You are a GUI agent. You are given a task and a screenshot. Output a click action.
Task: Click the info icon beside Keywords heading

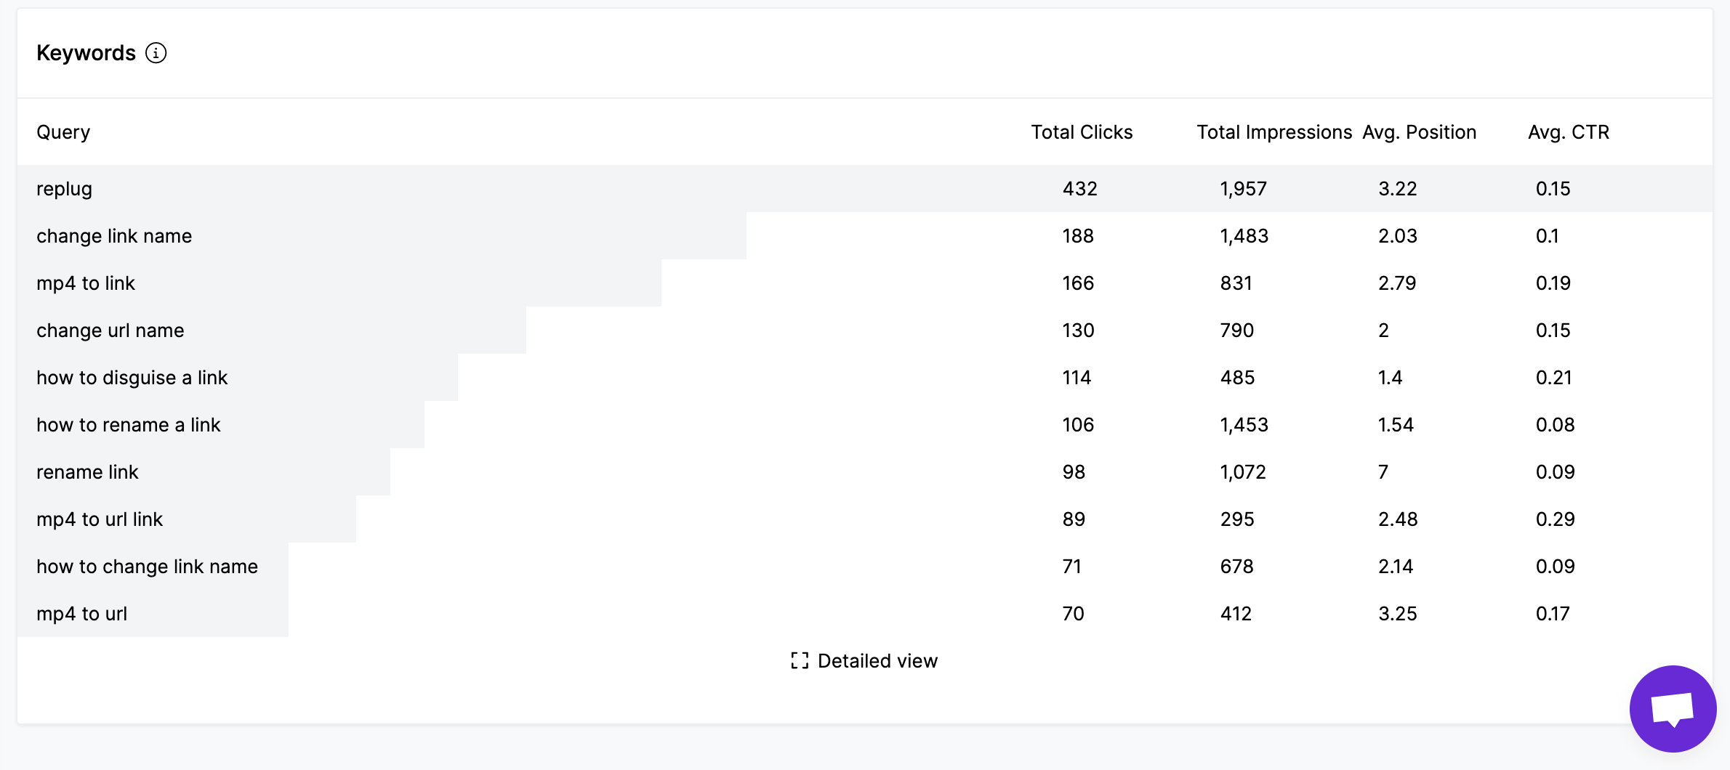tap(156, 53)
